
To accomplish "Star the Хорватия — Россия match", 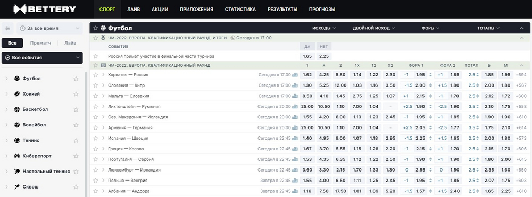I will 96,75.
